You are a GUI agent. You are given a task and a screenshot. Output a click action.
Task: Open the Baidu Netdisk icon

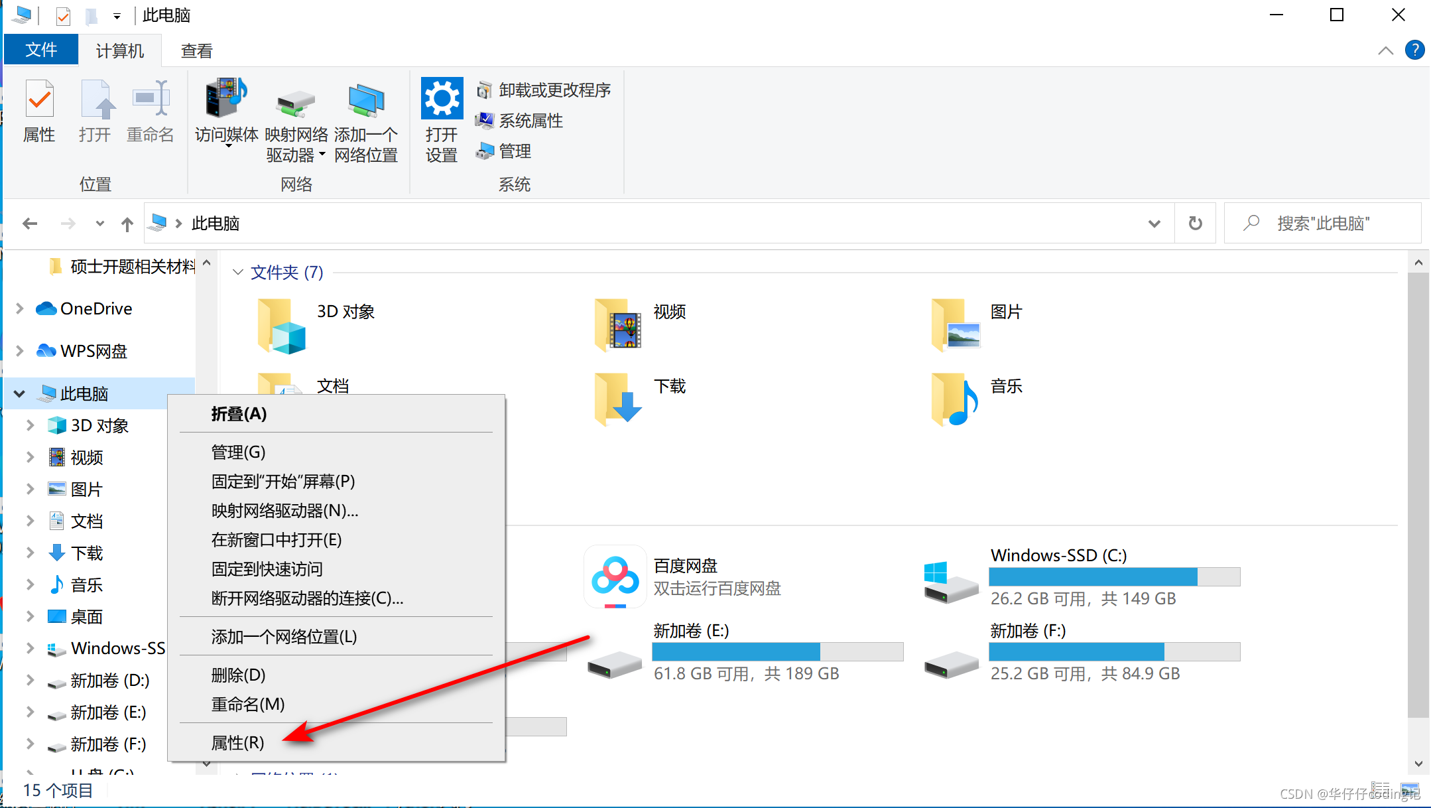(615, 576)
